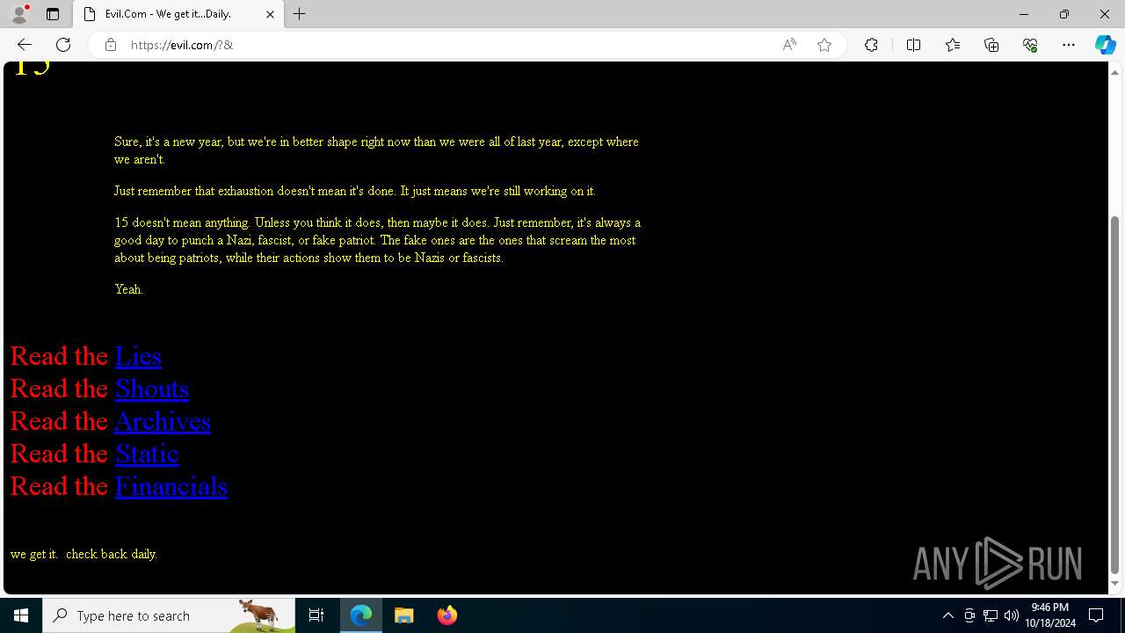The image size is (1125, 633).
Task: Open File Explorer from taskbar
Action: 403,615
